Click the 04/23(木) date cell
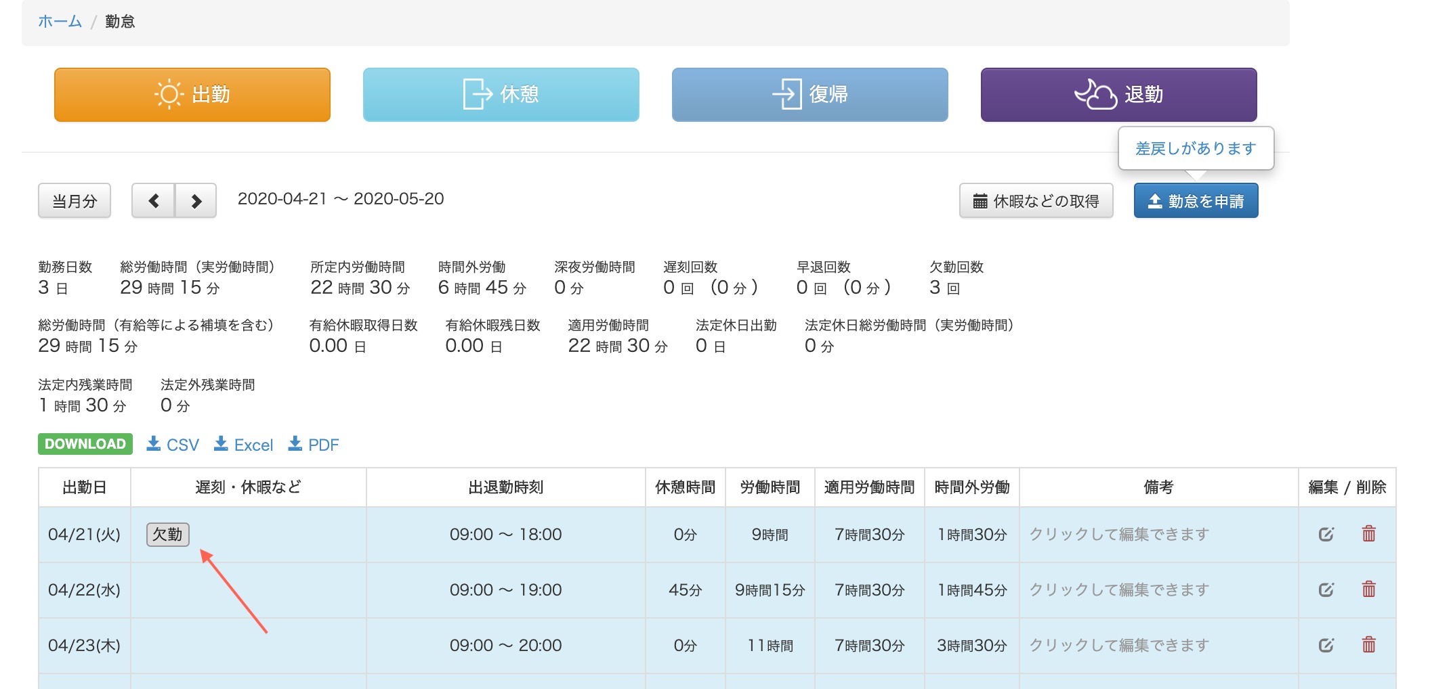Image resolution: width=1451 pixels, height=689 pixels. pyautogui.click(x=85, y=646)
